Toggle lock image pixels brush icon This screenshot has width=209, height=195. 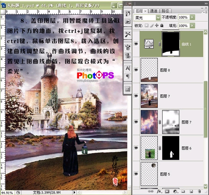pyautogui.click(x=151, y=25)
